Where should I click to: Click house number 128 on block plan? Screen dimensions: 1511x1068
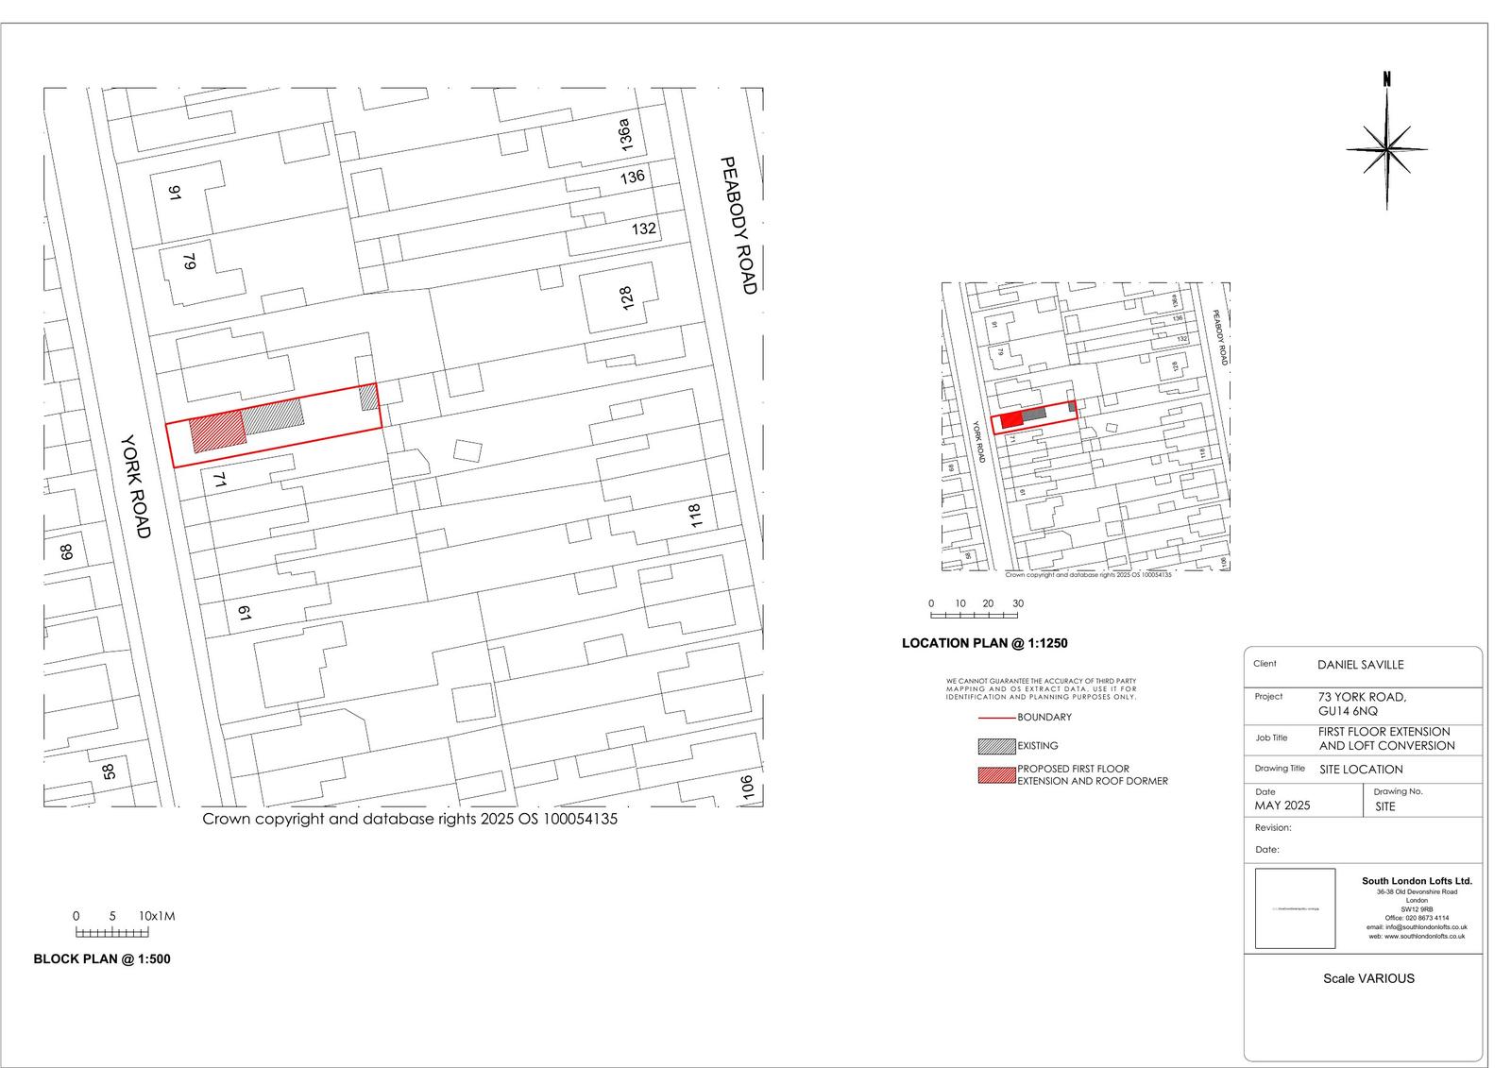(x=624, y=299)
